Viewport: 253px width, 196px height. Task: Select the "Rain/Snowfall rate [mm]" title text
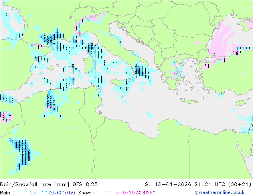click(35, 184)
